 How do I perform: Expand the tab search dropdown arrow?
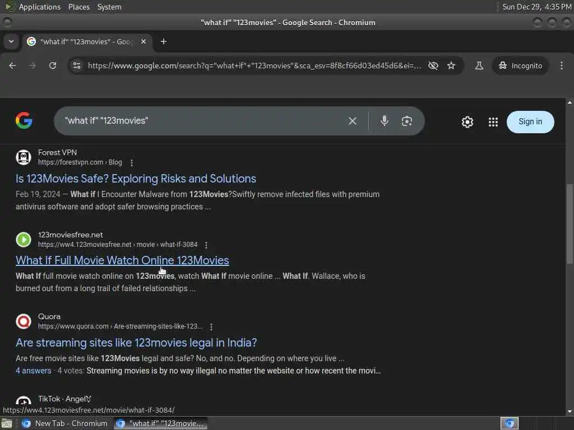(x=11, y=41)
